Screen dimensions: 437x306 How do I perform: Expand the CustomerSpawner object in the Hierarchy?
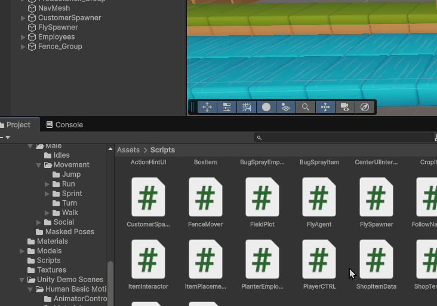[x=23, y=18]
